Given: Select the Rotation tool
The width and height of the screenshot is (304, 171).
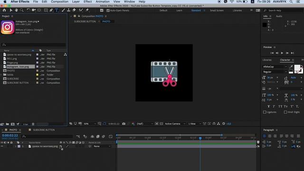Looking at the screenshot, I should coord(28,10).
